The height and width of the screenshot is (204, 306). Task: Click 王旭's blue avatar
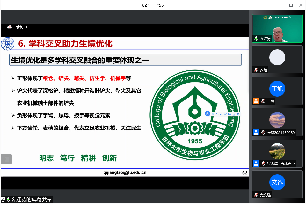coord(277,88)
